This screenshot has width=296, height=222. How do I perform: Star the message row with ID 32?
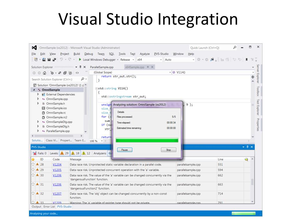pos(33,193)
